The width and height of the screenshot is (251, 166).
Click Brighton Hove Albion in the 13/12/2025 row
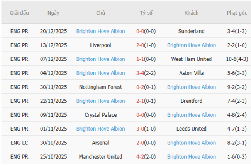coord(192,45)
